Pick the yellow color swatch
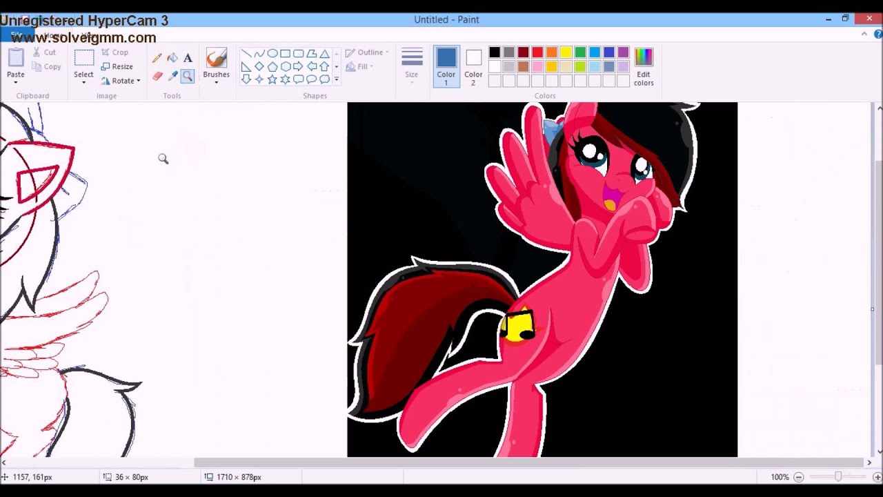This screenshot has height=497, width=883. click(x=566, y=52)
